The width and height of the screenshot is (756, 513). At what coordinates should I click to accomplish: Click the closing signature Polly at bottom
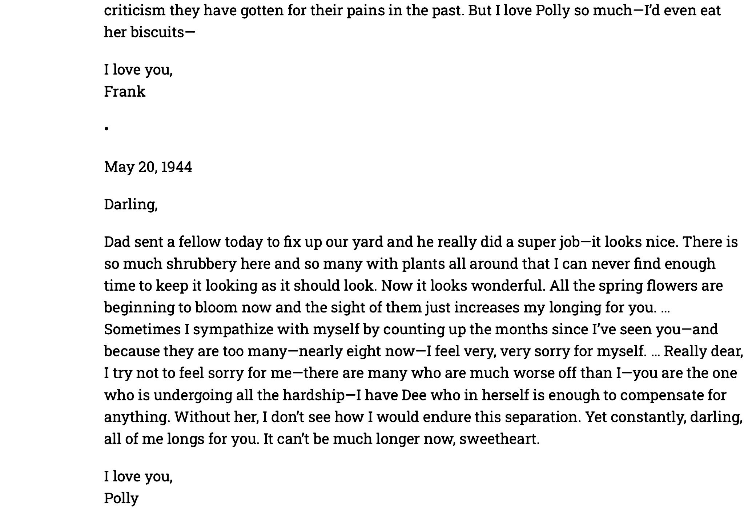[121, 498]
